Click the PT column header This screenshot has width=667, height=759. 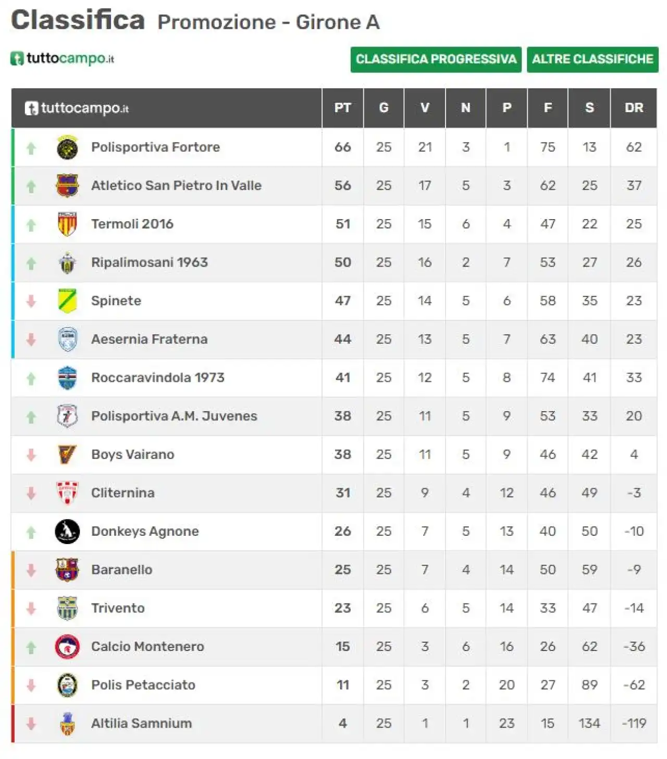342,108
